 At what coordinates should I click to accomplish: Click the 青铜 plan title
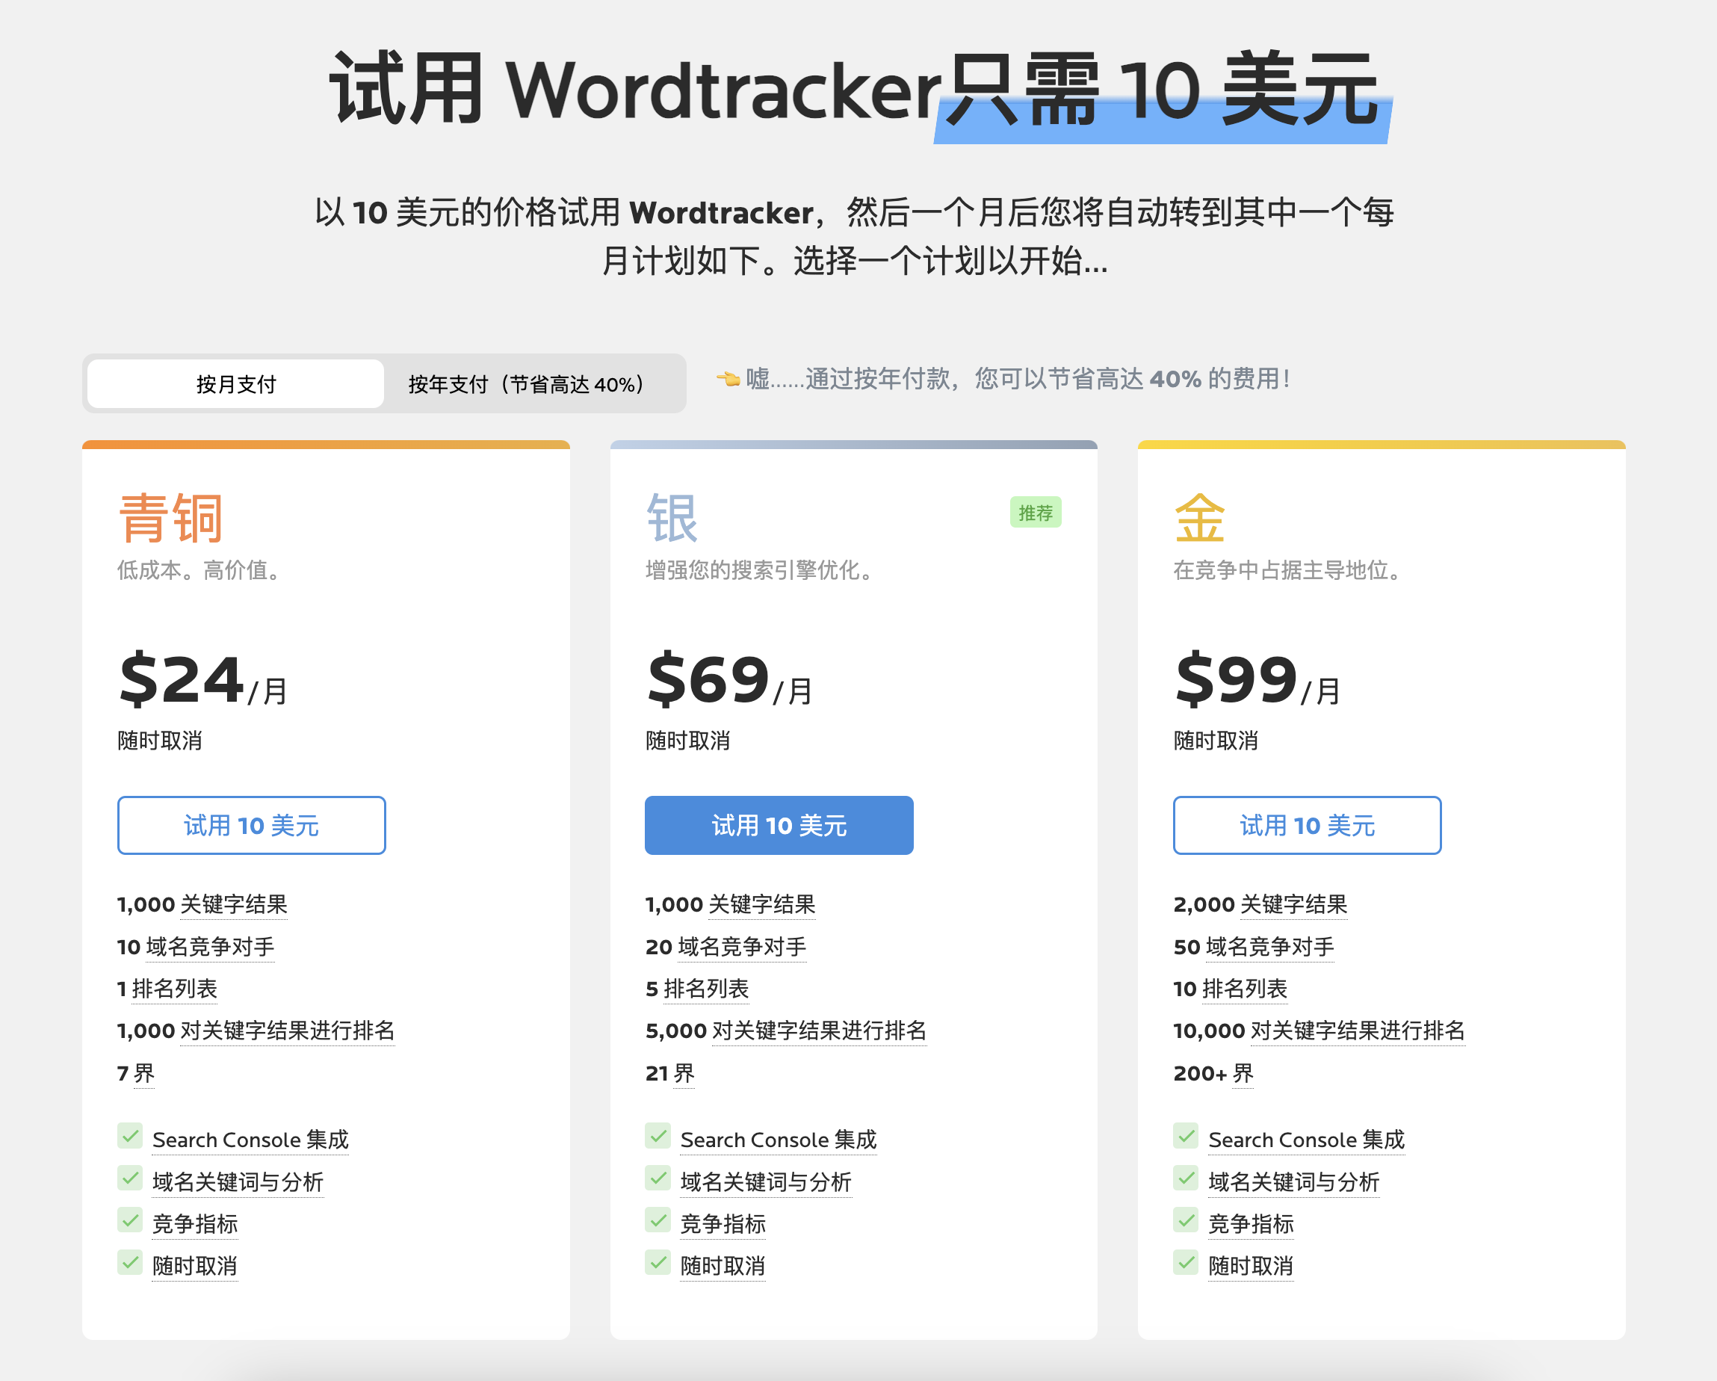tap(170, 519)
